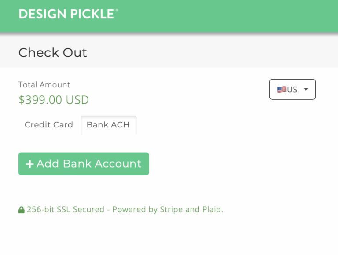Click the 256-bit SSL Secured text

tap(66, 210)
